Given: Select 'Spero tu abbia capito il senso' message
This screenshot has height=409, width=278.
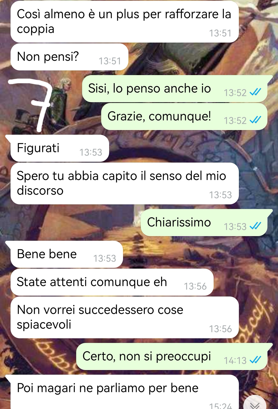Looking at the screenshot, I should (x=125, y=183).
